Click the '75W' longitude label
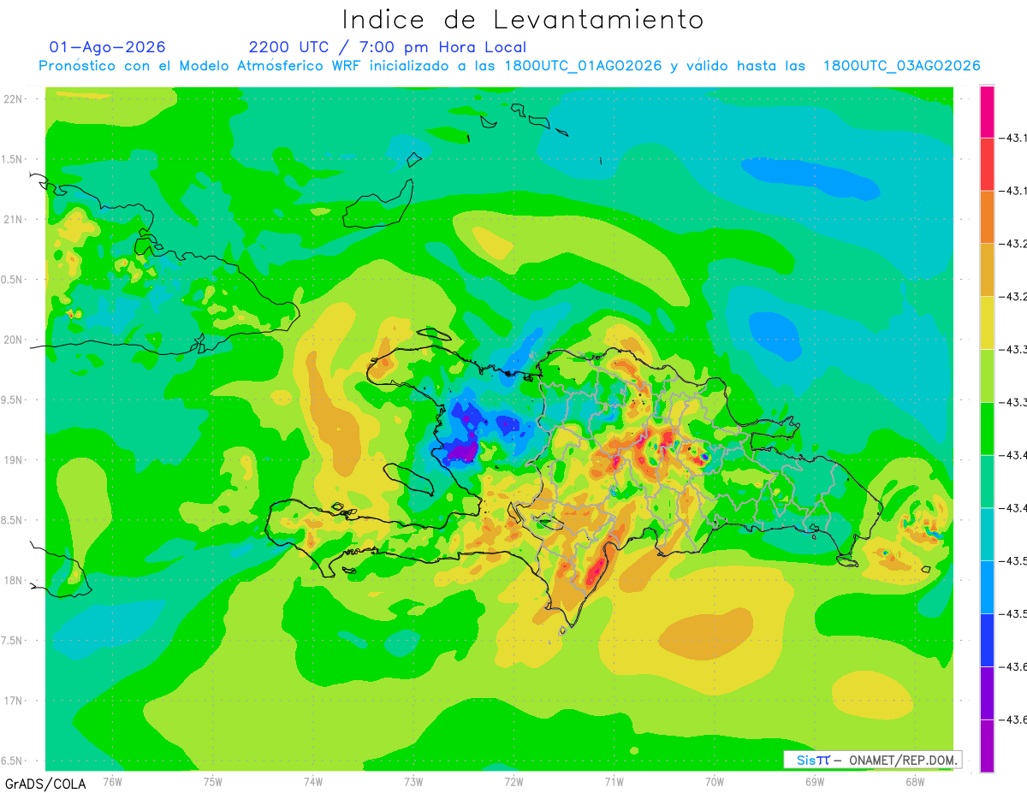The width and height of the screenshot is (1027, 793). 213,781
